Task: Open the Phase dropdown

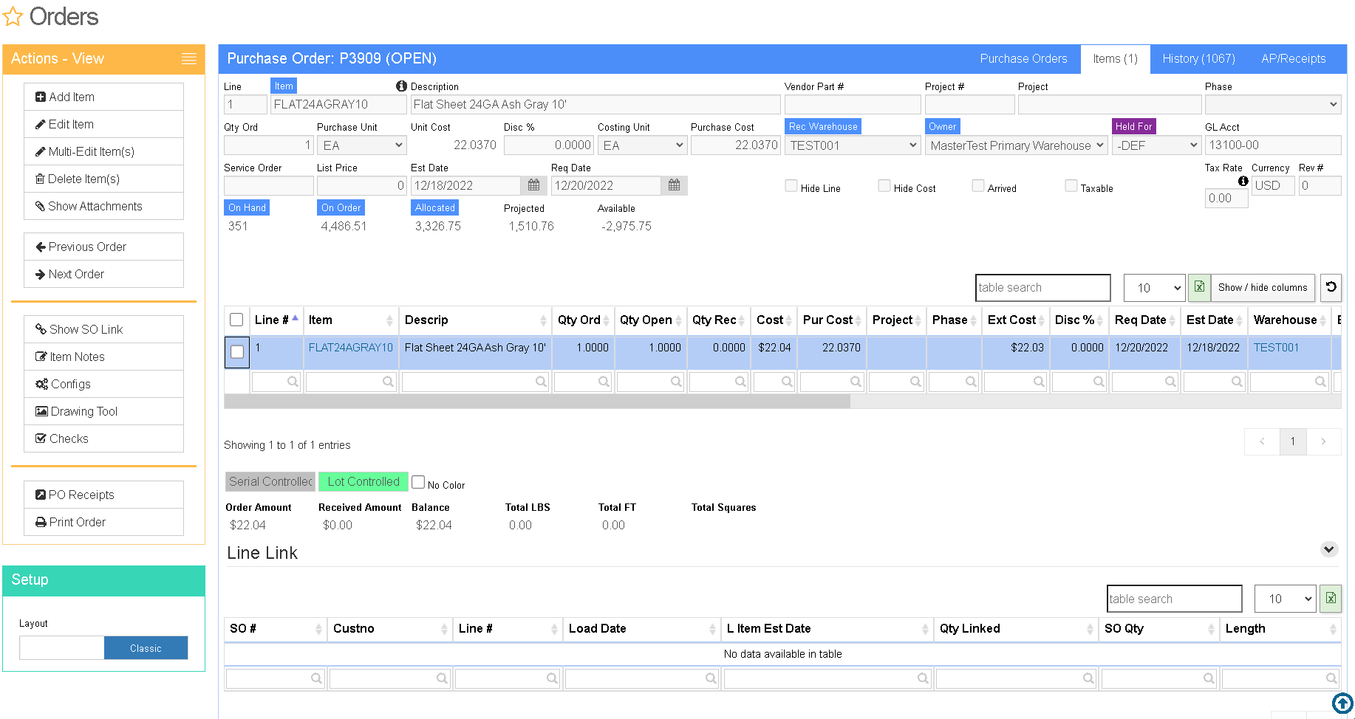Action: point(1273,104)
